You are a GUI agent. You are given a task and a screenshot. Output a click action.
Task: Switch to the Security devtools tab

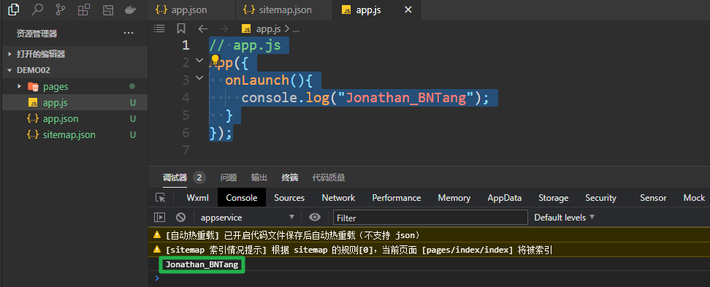[600, 198]
